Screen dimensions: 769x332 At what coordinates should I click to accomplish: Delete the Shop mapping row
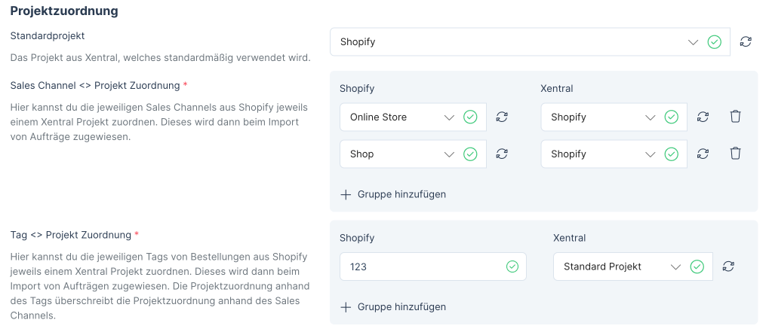tap(736, 154)
